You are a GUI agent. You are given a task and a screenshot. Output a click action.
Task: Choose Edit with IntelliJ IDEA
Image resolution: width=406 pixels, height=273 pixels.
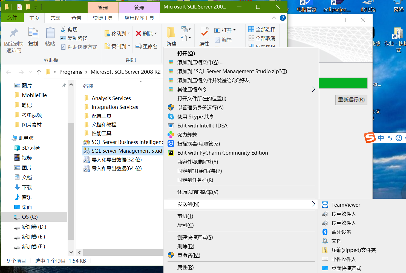pos(202,126)
